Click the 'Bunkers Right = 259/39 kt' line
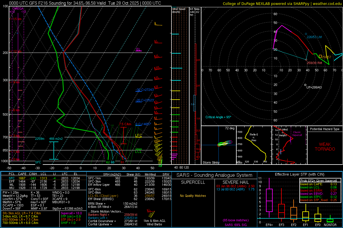This screenshot has width=343, height=228. click(113, 215)
